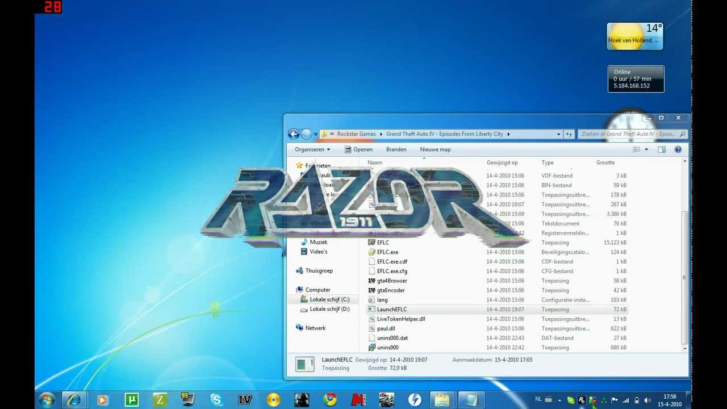Open the network signal tray icon
This screenshot has height=409, width=727.
626,400
